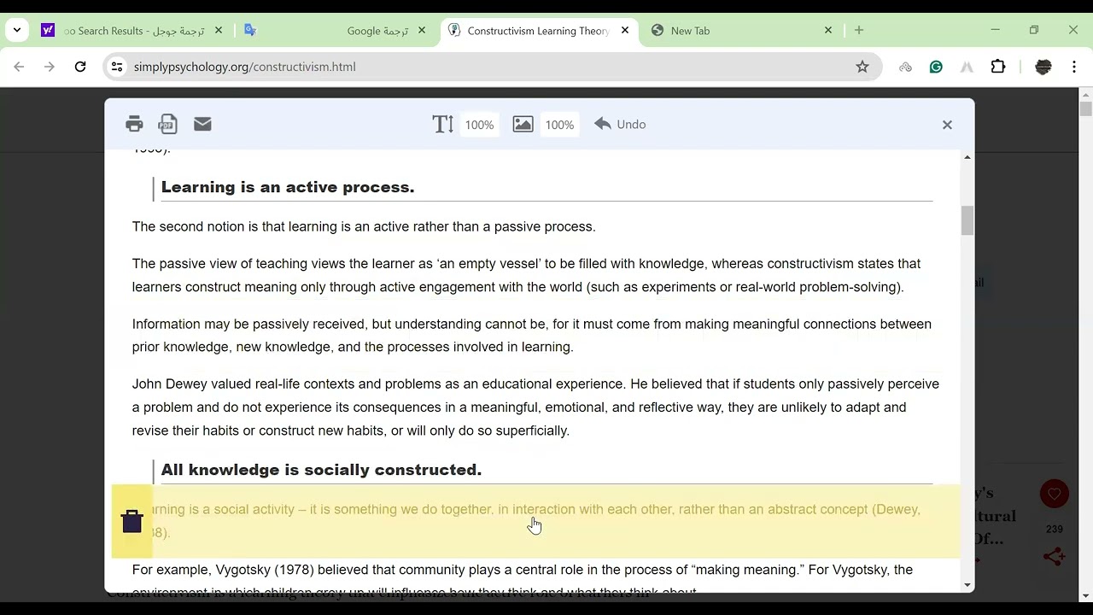Click the red share icon
1093x615 pixels.
[x=1055, y=557]
